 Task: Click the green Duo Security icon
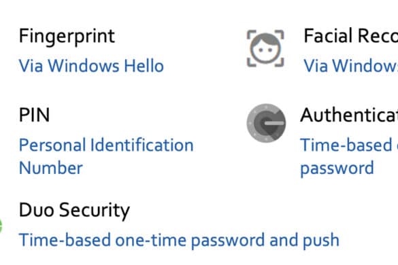[x=1, y=226]
